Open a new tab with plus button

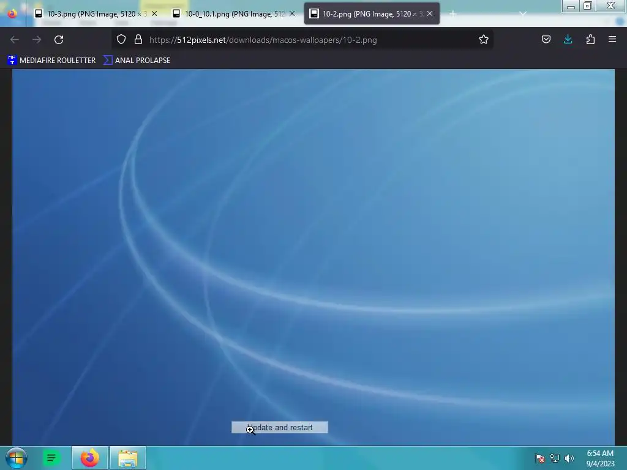pos(452,14)
